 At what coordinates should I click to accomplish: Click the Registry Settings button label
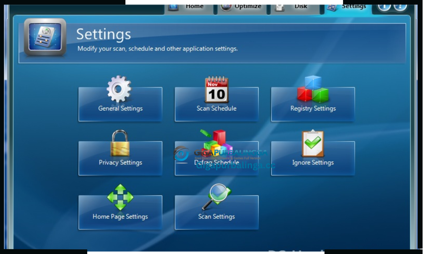313,108
